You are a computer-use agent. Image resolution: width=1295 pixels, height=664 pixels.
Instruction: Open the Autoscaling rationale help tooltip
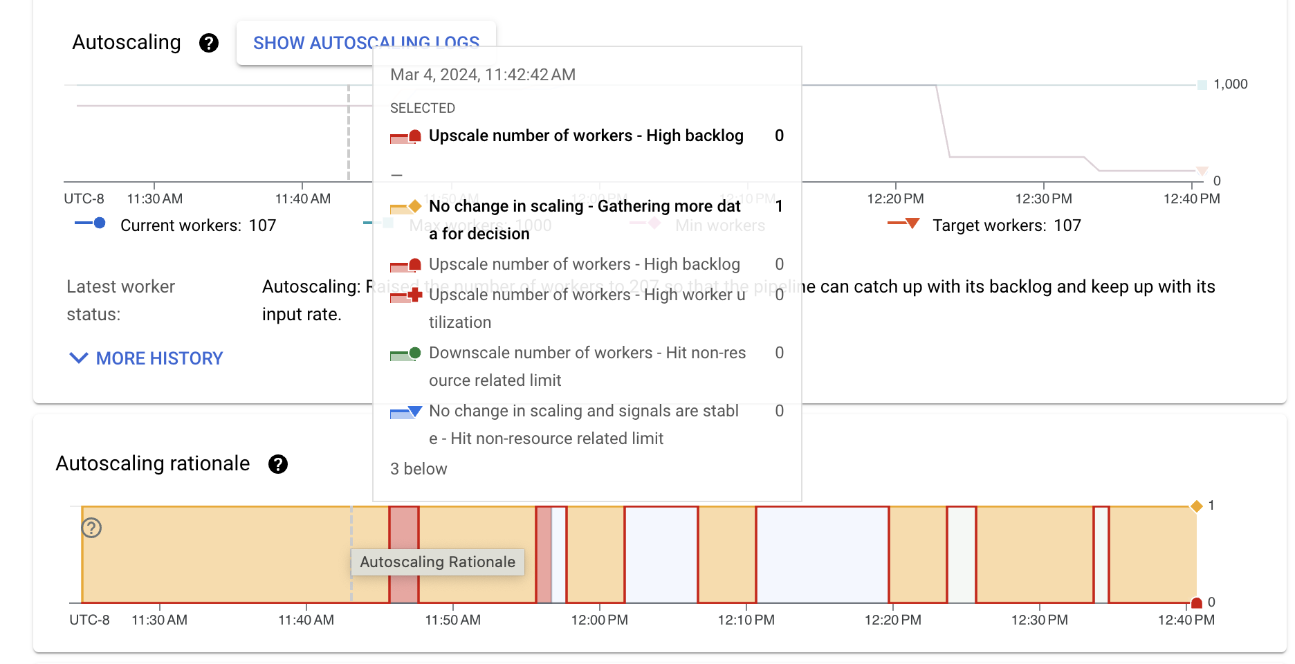[279, 464]
